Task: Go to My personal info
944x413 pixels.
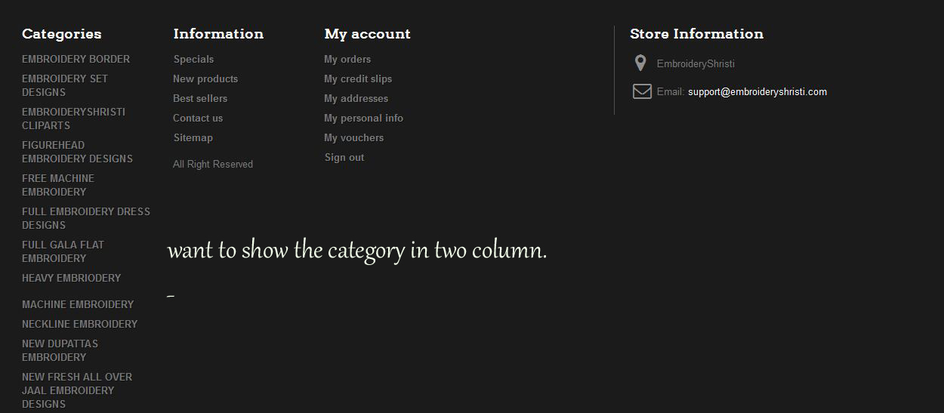Action: coord(363,118)
